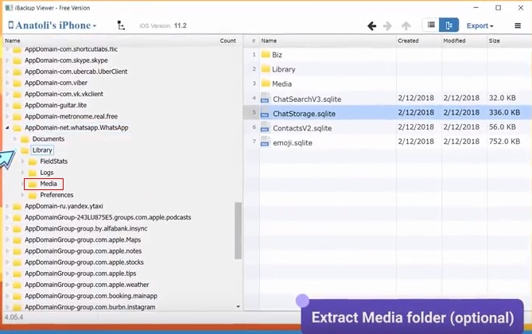This screenshot has height=334, width=532.
Task: Expand AppDomainGroup-group.com.apple.Maps node arrow
Action: pos(7,239)
